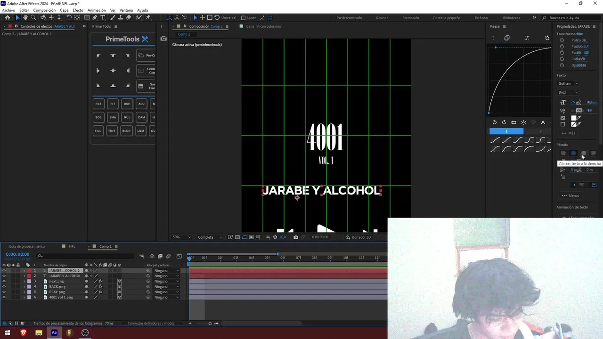Click the white text fill color swatch
The height and width of the screenshot is (339, 603).
pos(574,118)
